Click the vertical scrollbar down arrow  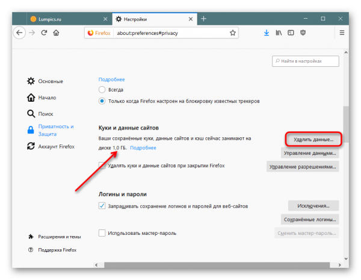[x=346, y=258]
